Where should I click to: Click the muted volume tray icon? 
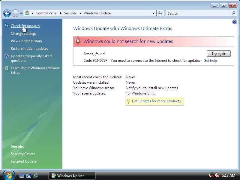(217, 175)
